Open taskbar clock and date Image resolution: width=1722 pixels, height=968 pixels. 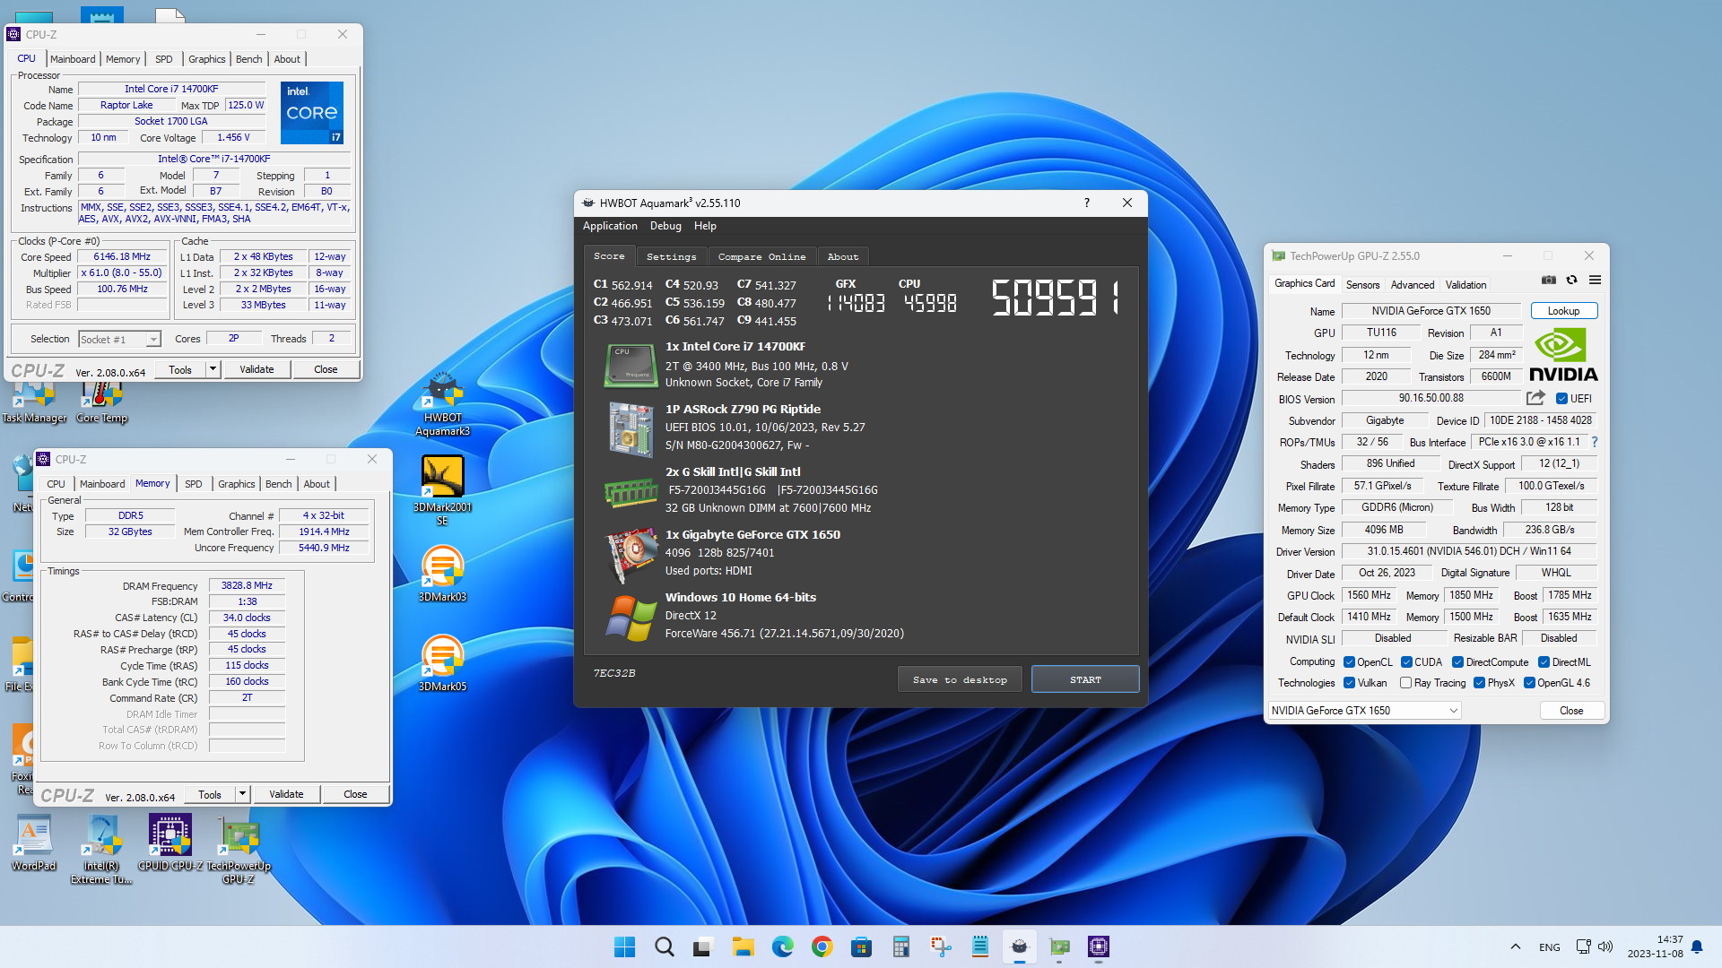click(1655, 946)
